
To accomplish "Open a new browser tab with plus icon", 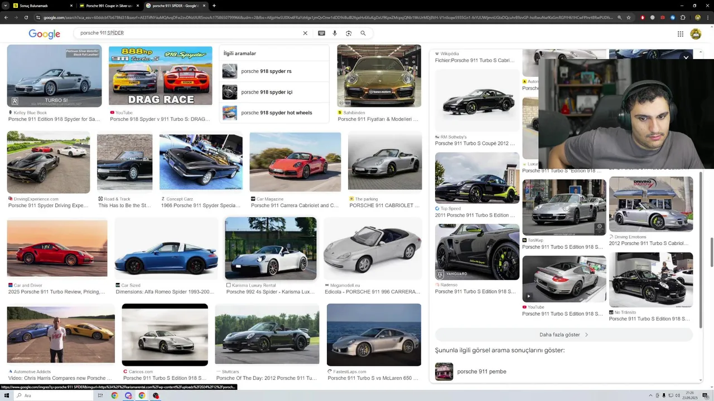I will click(214, 6).
